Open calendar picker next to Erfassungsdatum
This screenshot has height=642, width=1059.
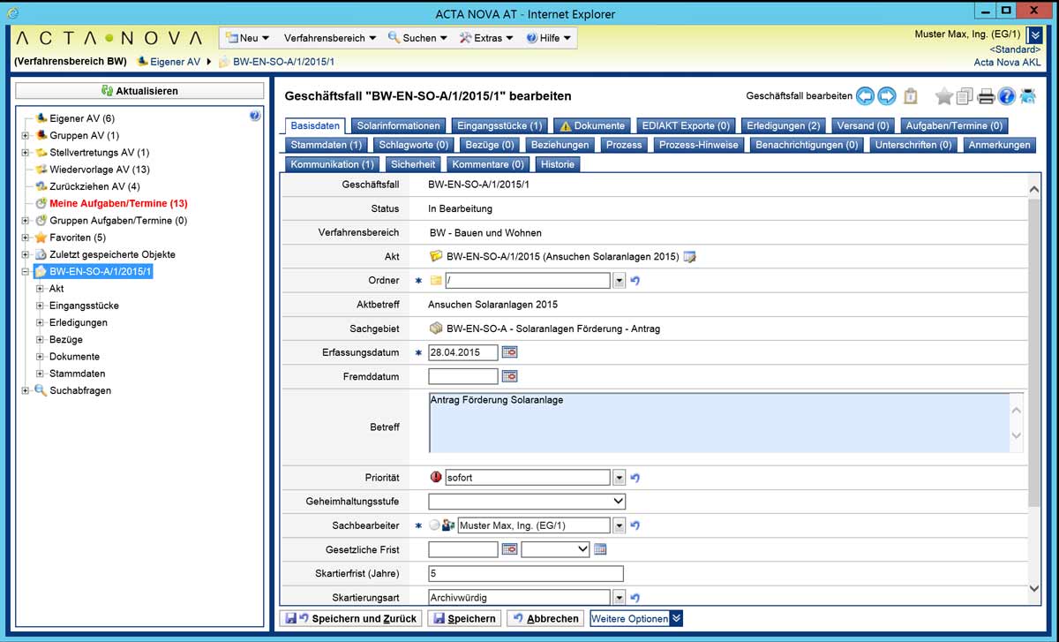point(509,352)
